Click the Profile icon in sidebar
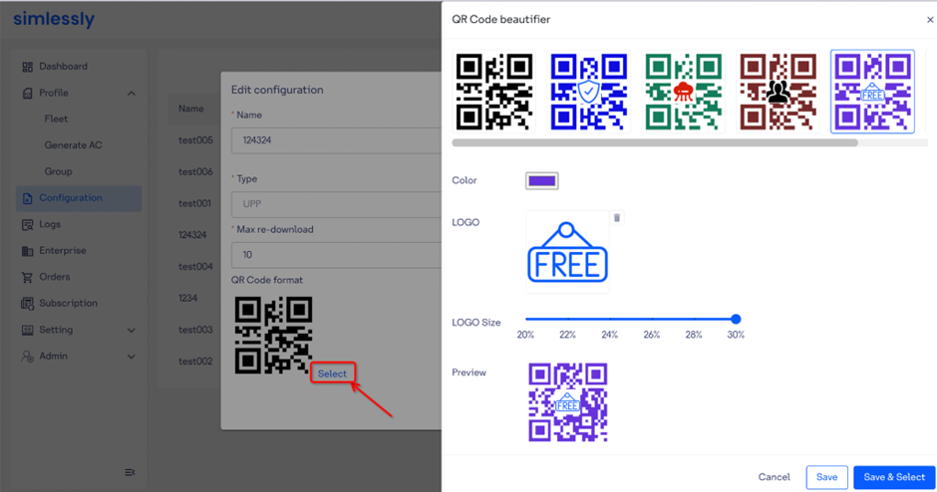 coord(28,94)
